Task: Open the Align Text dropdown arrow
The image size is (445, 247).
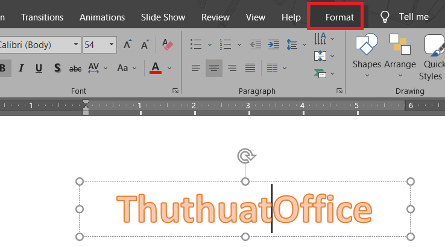Action: [x=332, y=56]
